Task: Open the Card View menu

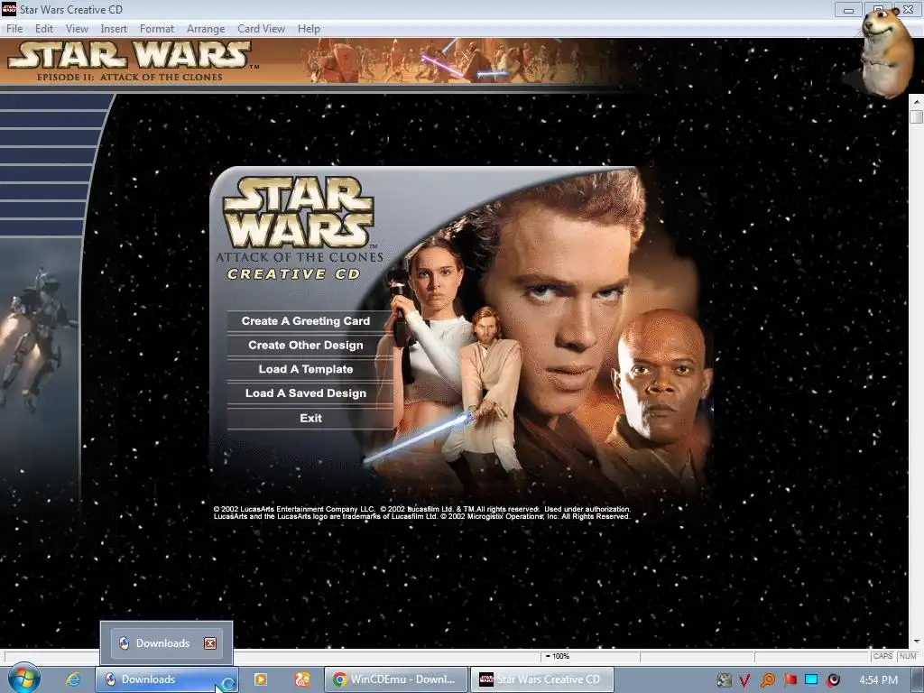Action: click(261, 29)
